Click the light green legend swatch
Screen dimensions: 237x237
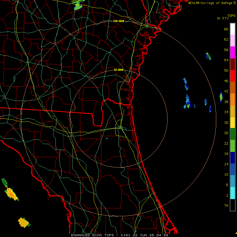[x=233, y=146]
